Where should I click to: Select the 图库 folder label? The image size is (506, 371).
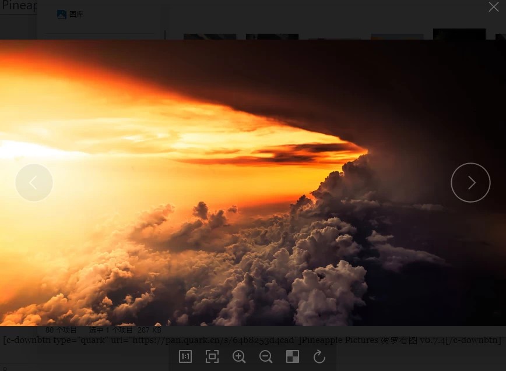[x=76, y=15]
